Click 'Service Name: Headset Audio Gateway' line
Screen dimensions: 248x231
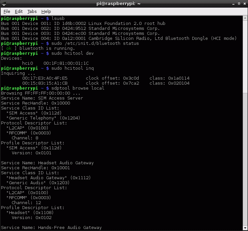[x=47, y=163]
